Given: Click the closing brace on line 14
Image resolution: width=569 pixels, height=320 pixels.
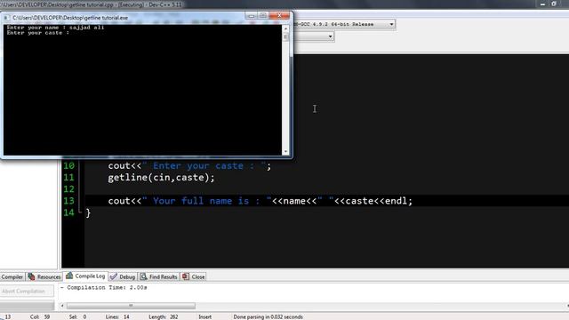Looking at the screenshot, I should tap(88, 213).
